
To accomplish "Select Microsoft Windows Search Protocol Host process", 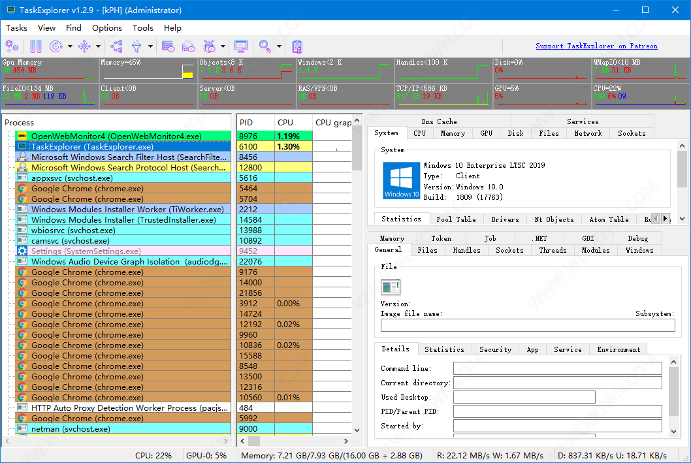I will [123, 167].
